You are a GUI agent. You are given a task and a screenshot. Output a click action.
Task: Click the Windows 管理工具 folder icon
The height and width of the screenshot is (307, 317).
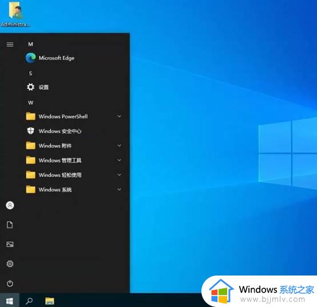tap(31, 160)
